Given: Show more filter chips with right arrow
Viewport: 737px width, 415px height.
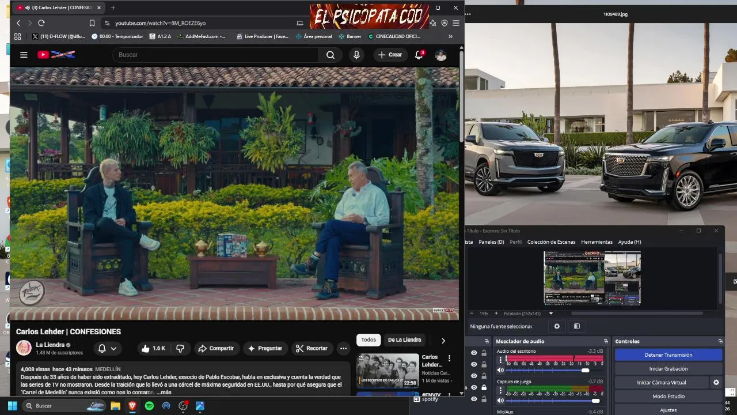Looking at the screenshot, I should [x=443, y=340].
